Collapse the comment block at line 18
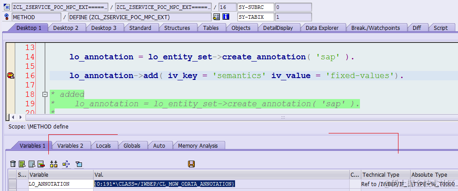Screen dimensions: 458x191 tap(45, 94)
